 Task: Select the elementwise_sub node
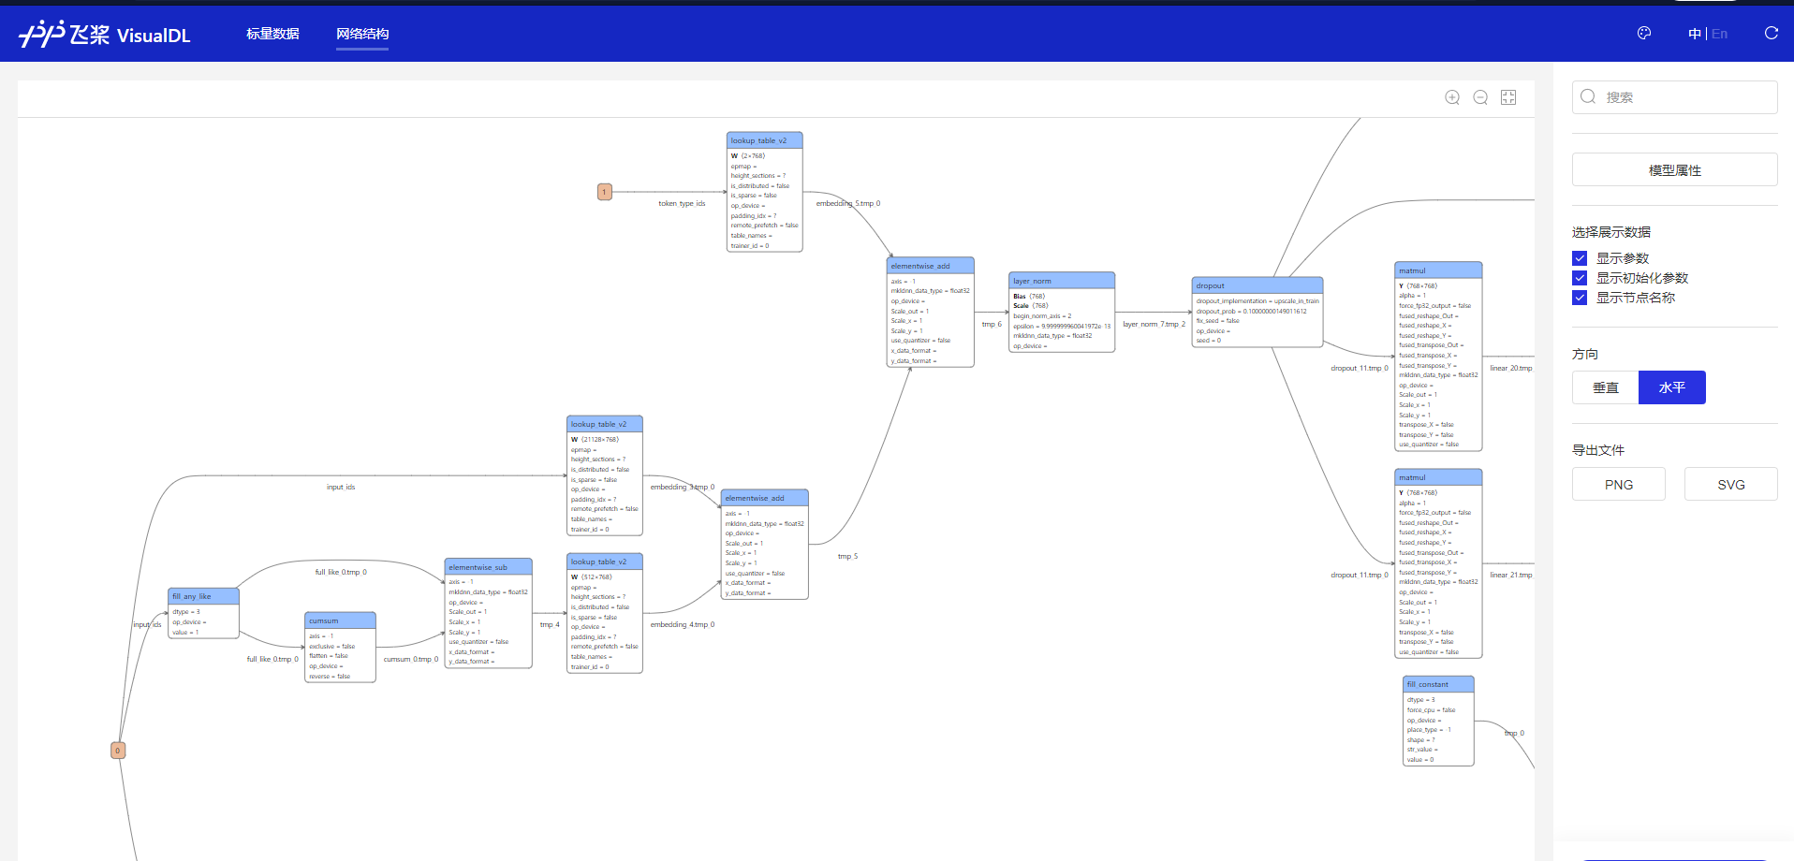tap(489, 613)
